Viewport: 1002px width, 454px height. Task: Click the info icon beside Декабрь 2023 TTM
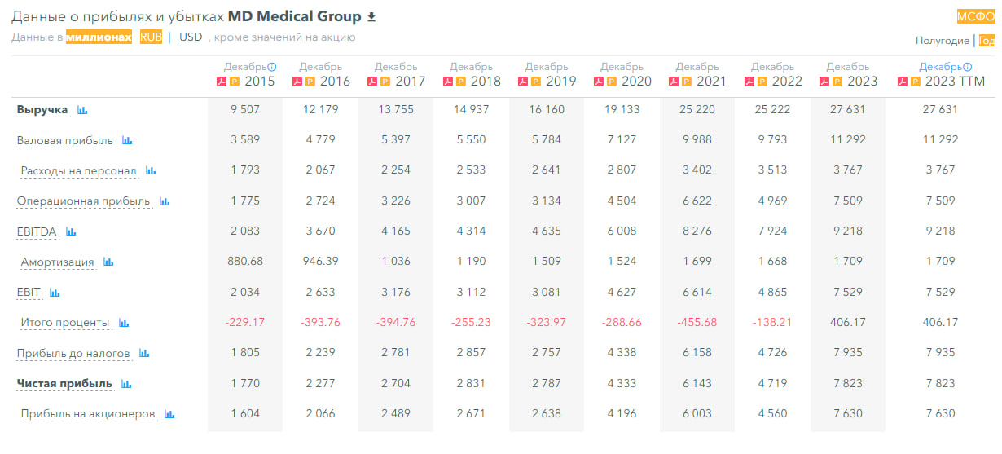coord(968,67)
